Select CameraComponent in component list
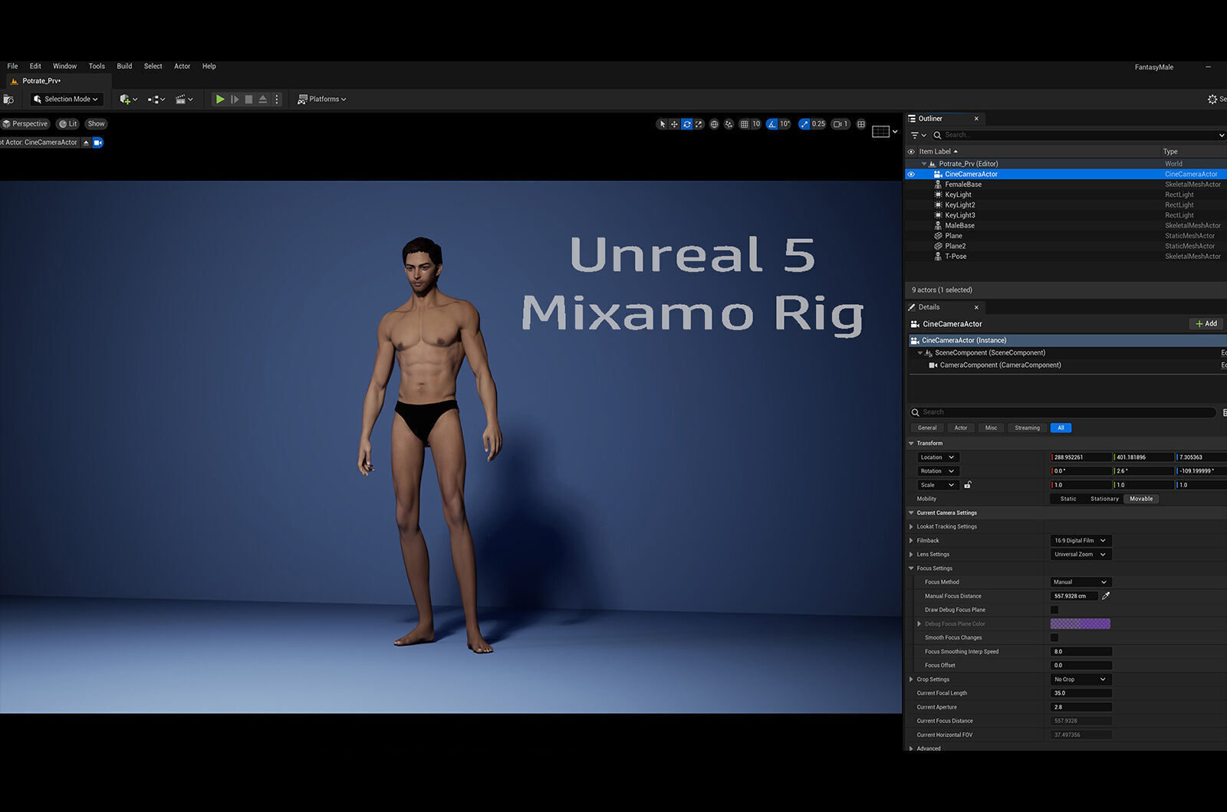Image resolution: width=1227 pixels, height=812 pixels. point(1000,365)
